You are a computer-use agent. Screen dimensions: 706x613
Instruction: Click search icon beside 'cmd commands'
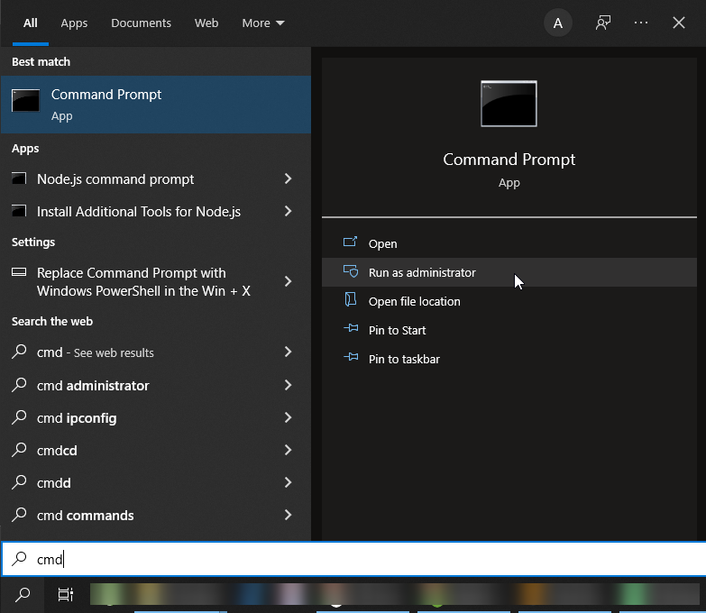(19, 515)
